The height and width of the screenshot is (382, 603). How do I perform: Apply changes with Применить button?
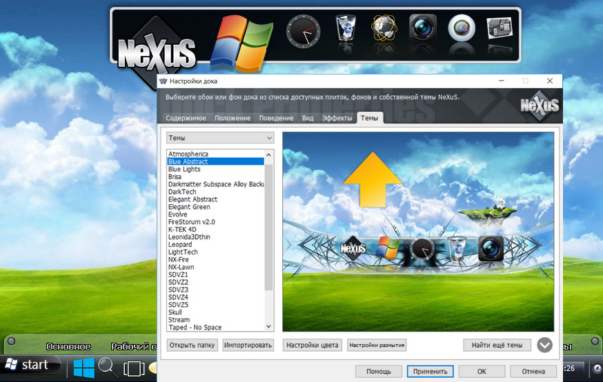(430, 372)
